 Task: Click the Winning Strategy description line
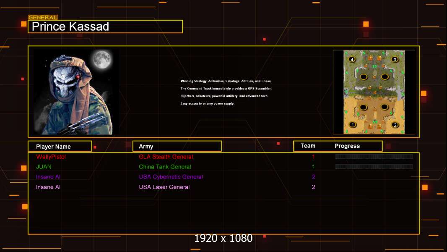226,81
